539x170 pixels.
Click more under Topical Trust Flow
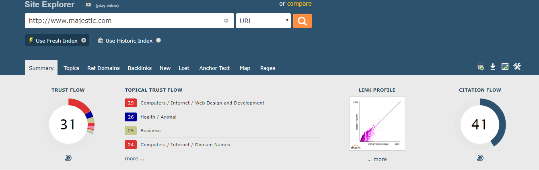point(134,159)
